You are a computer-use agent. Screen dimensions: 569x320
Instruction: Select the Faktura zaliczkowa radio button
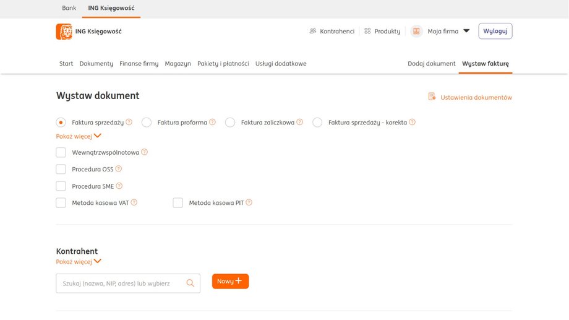coord(230,123)
